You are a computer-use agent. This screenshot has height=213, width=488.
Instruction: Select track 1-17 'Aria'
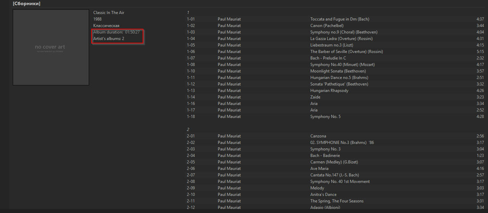coord(335,110)
